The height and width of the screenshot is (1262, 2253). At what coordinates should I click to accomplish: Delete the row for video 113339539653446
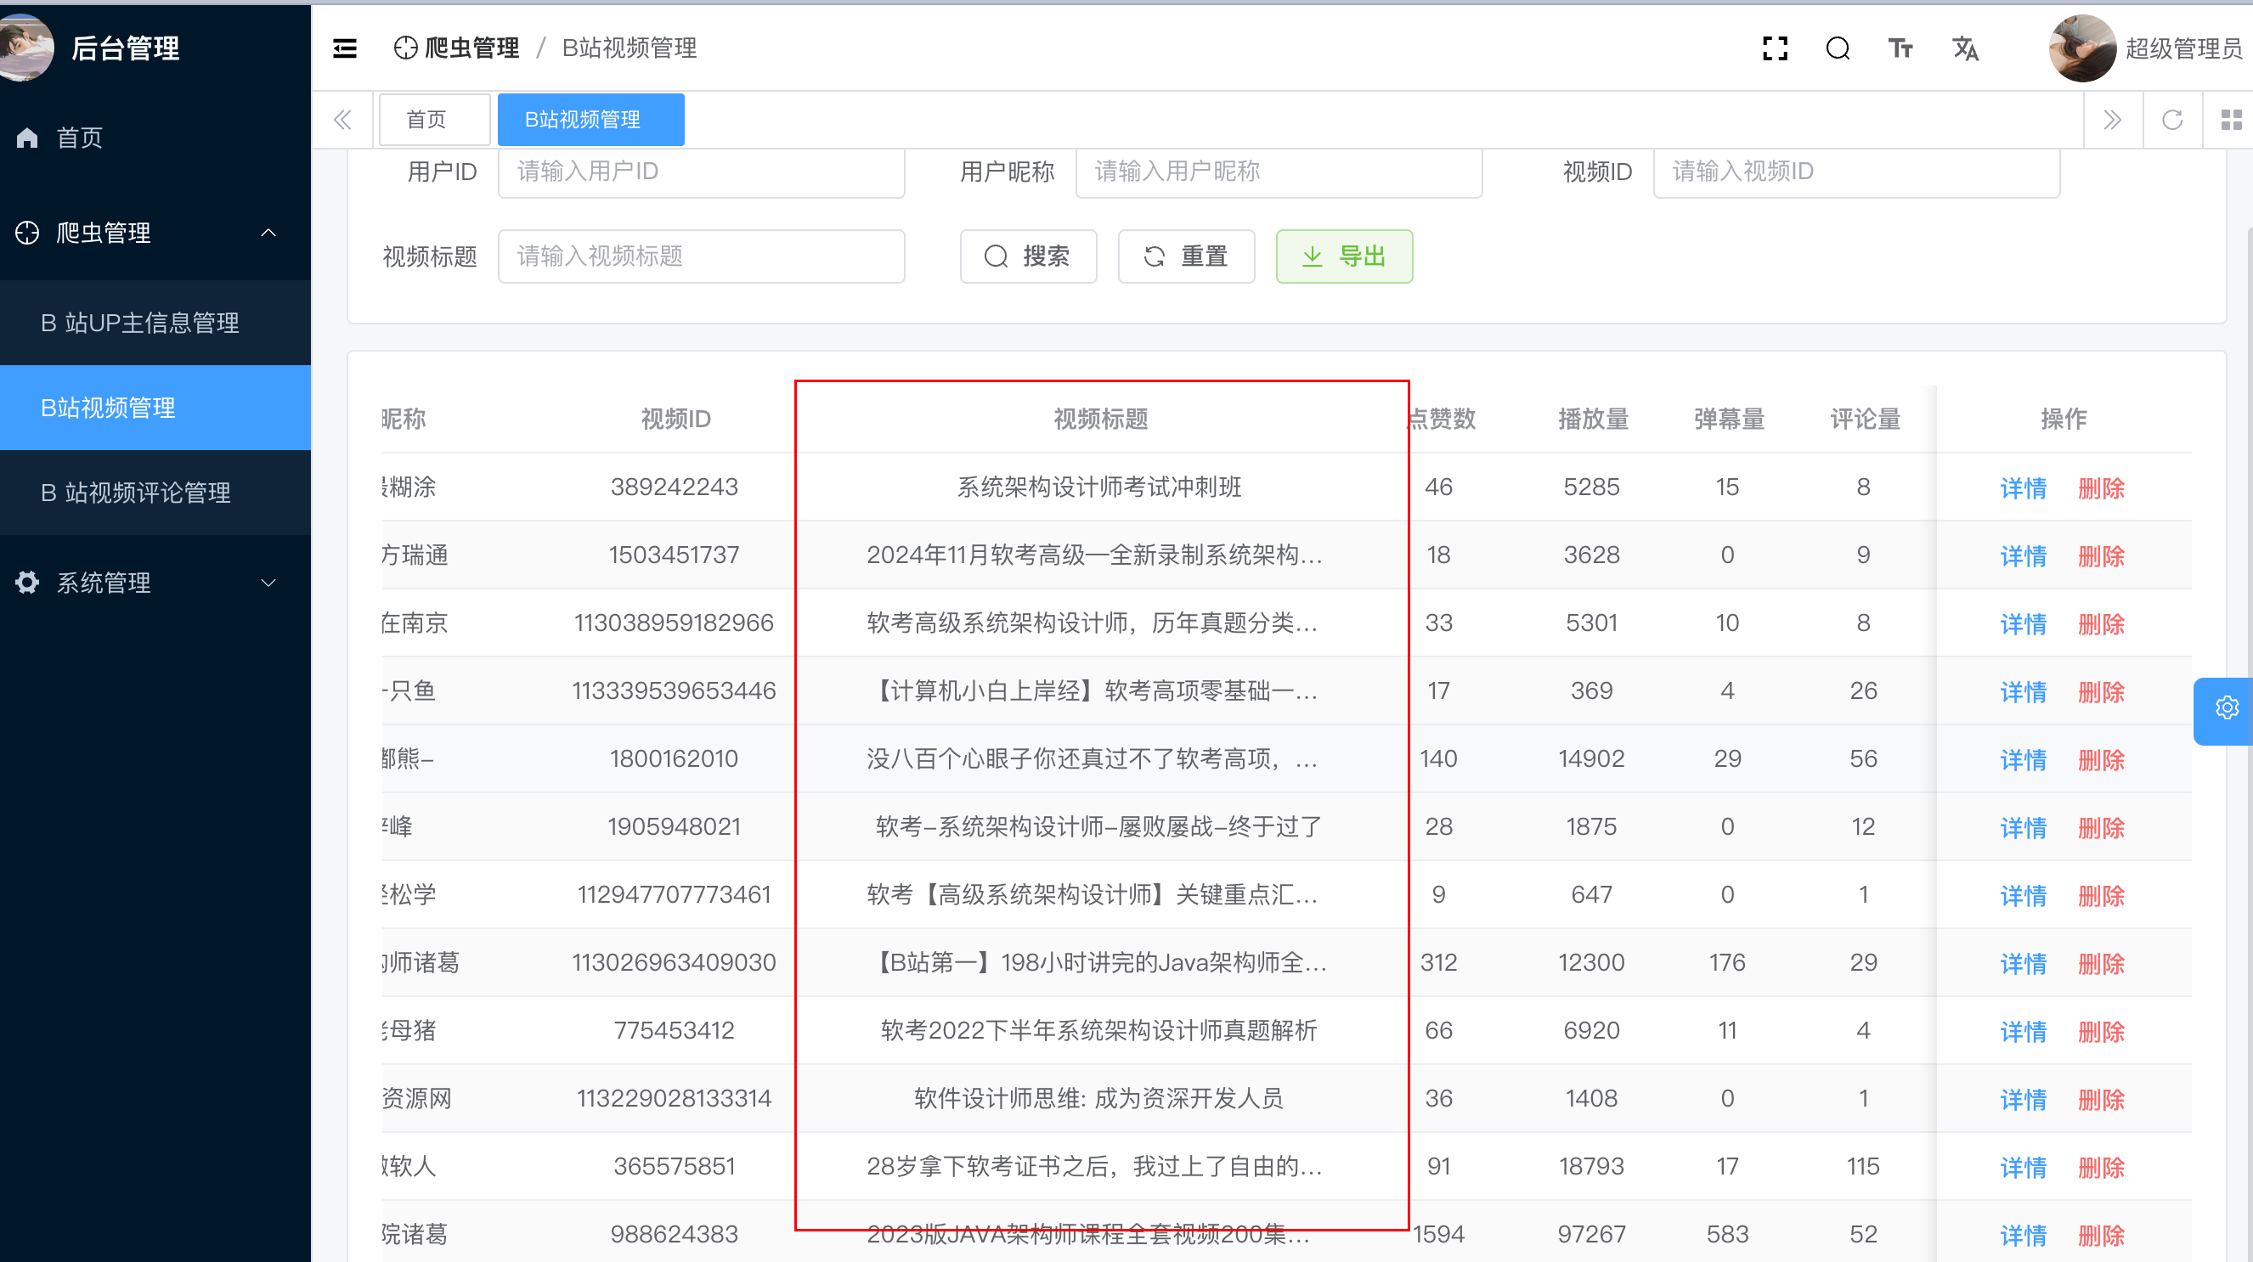tap(2101, 691)
